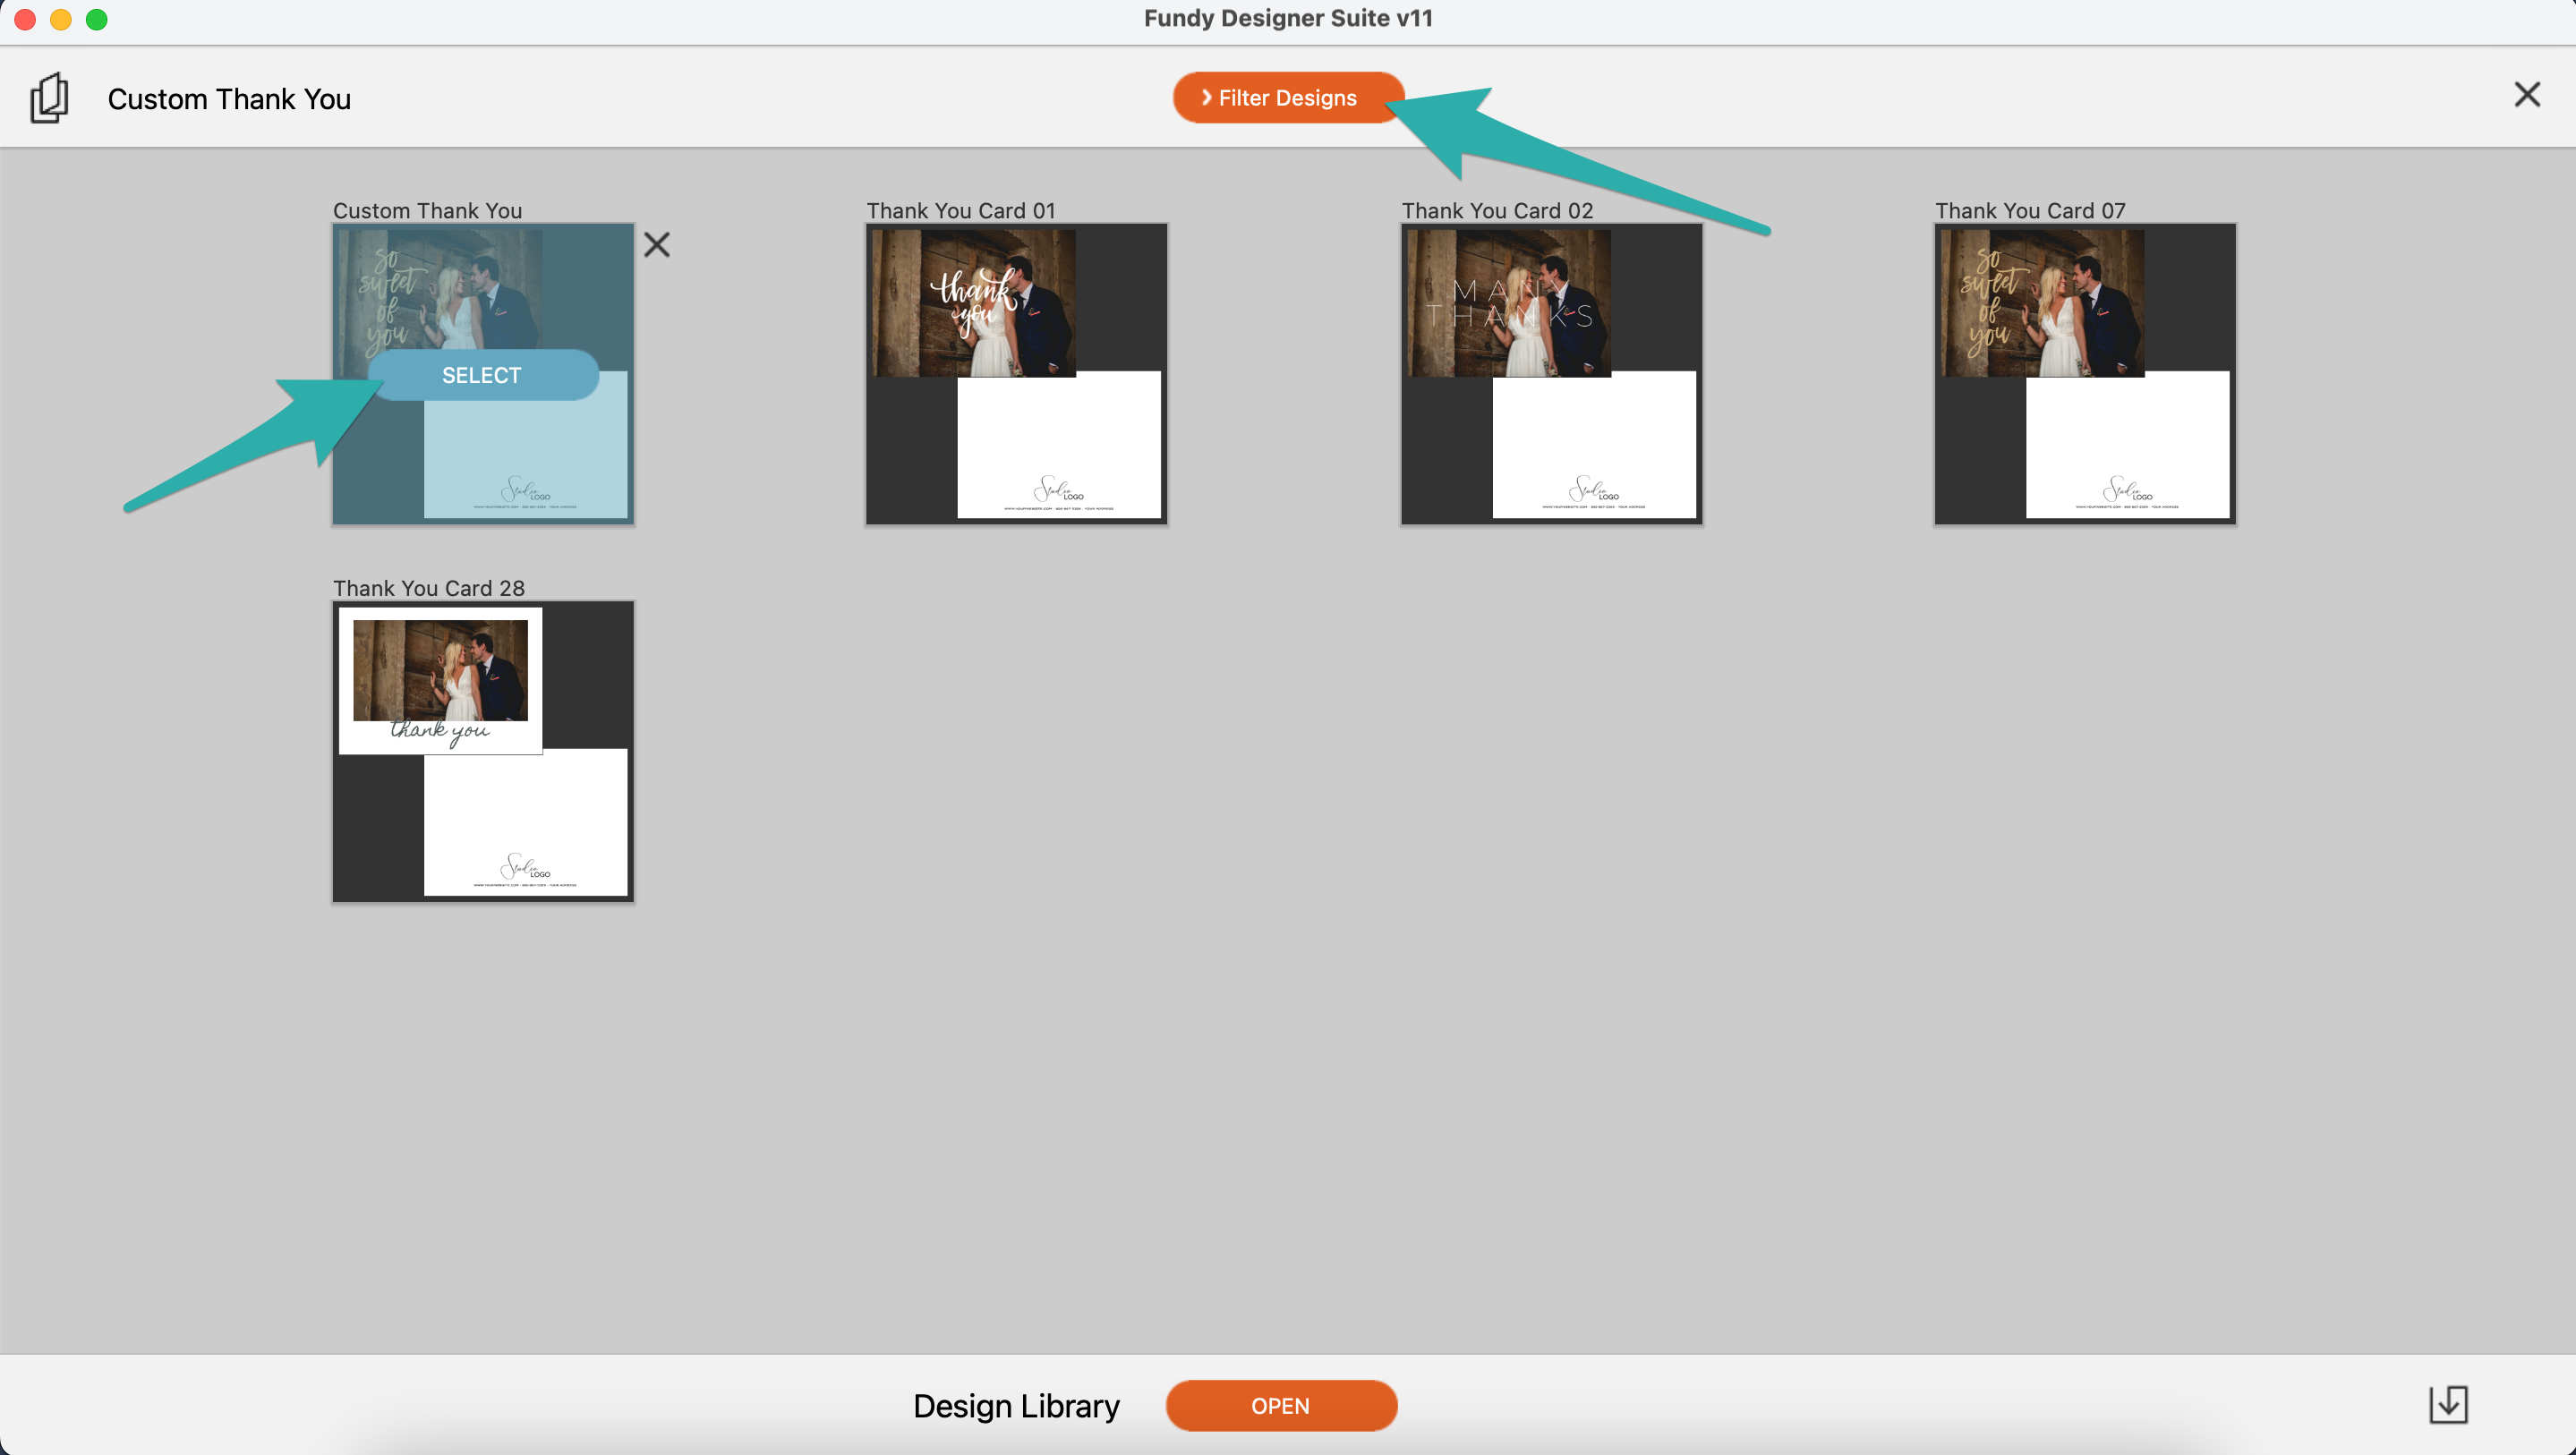This screenshot has height=1455, width=2576.
Task: Click the 'Thank You Card 02' label
Action: point(1497,211)
